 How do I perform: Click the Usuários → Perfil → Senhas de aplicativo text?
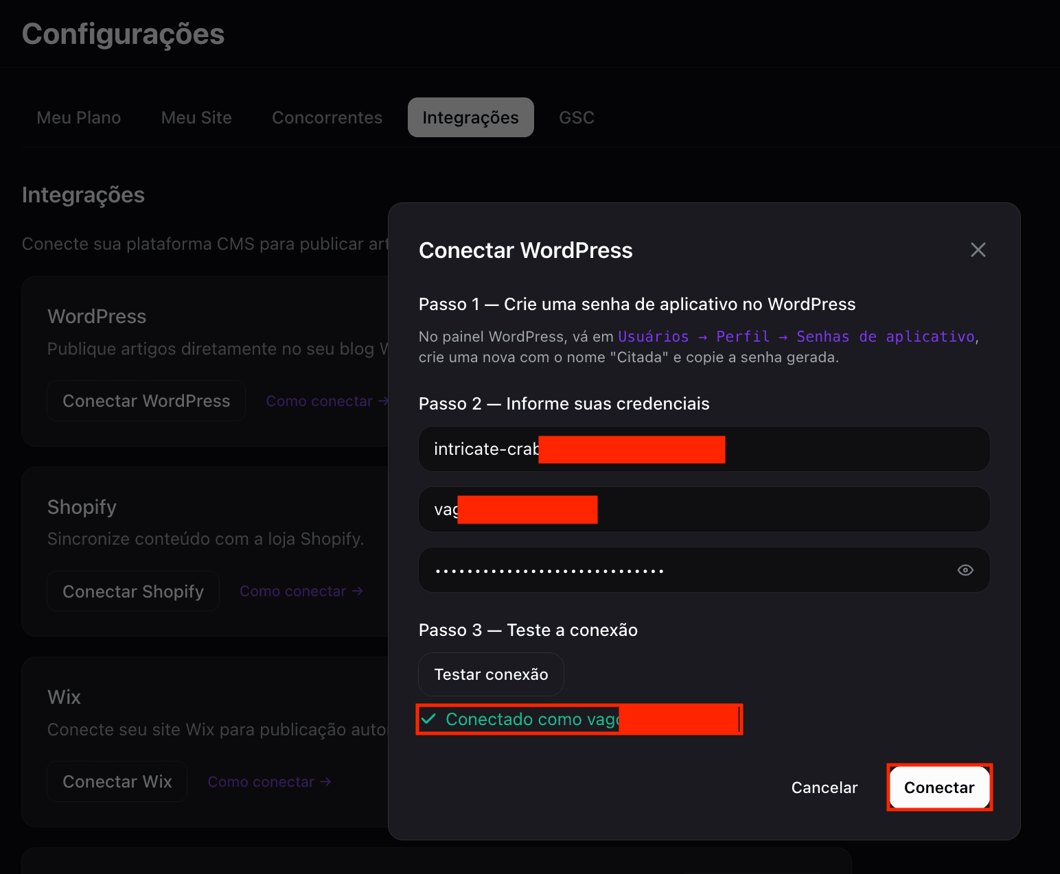click(796, 337)
